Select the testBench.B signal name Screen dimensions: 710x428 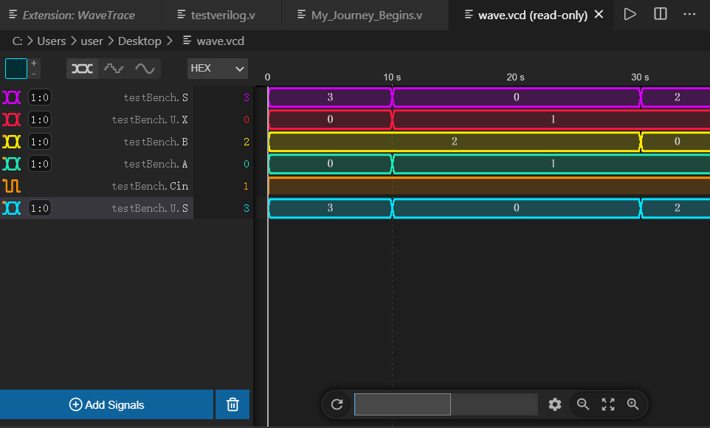156,142
